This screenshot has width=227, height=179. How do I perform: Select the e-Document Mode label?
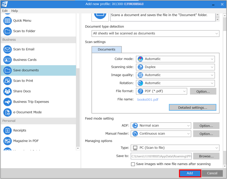click(27, 112)
